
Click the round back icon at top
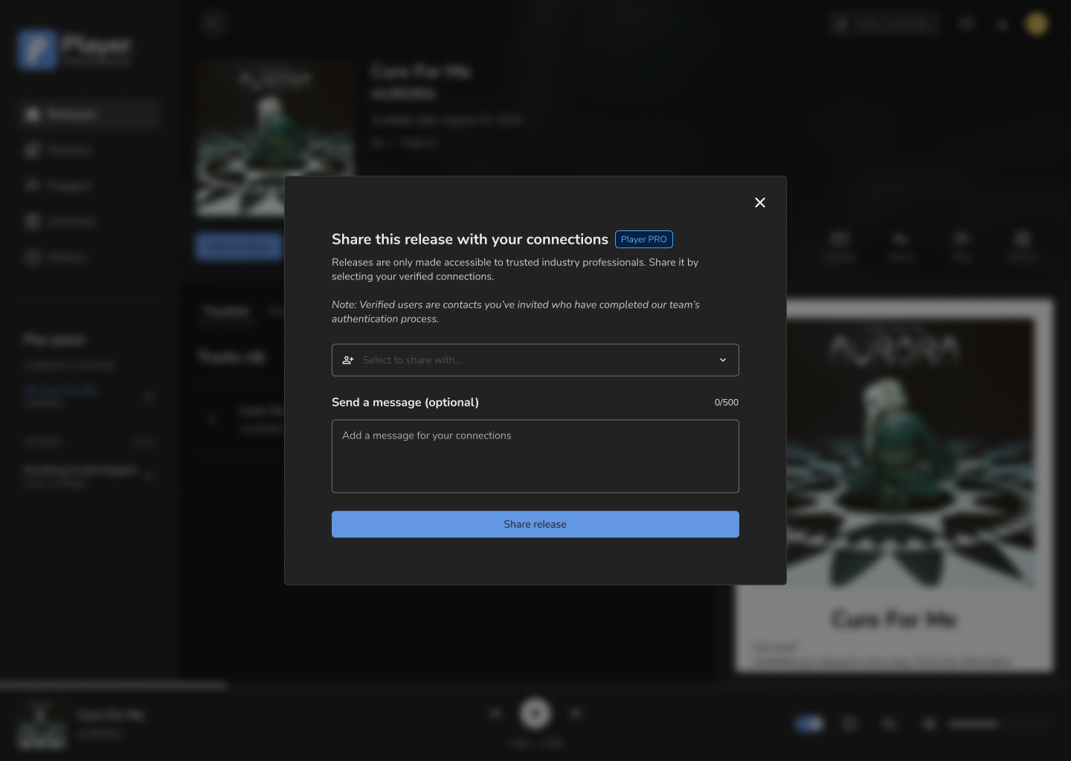click(213, 24)
